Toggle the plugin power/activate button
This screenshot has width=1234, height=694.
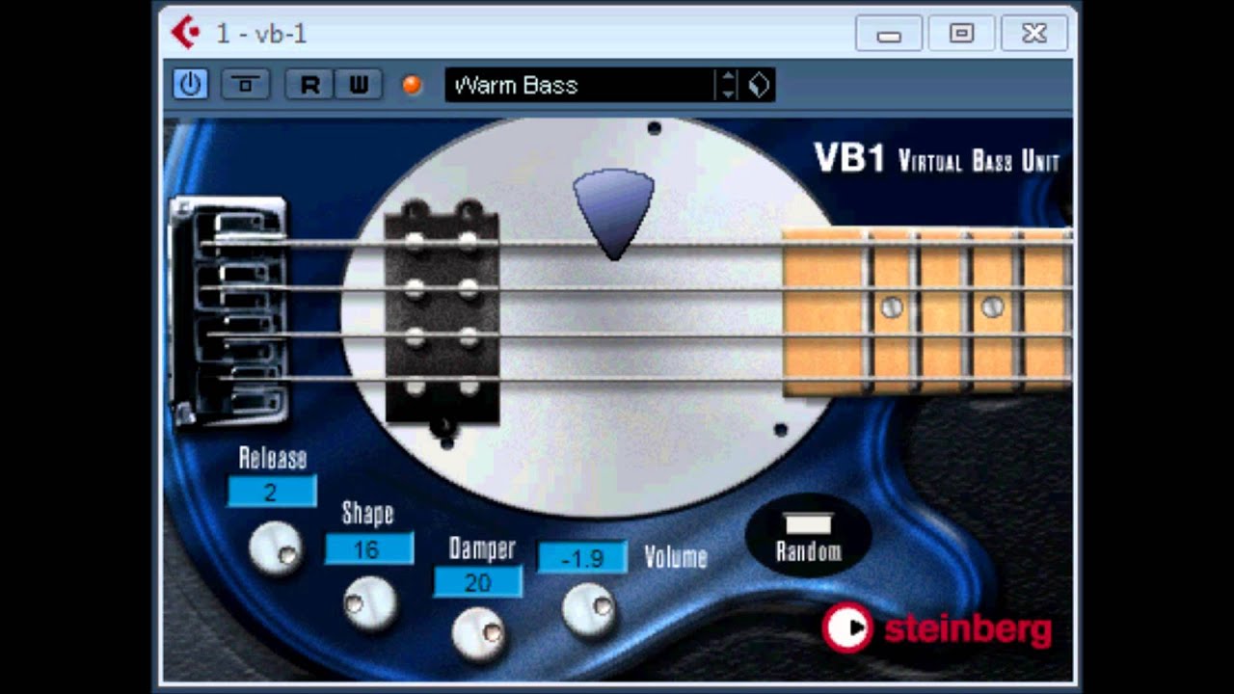click(x=190, y=85)
